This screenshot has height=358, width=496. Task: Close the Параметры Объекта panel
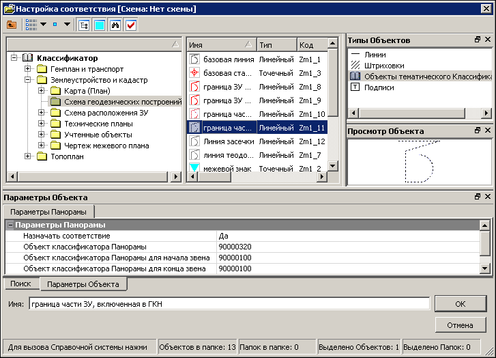point(488,197)
